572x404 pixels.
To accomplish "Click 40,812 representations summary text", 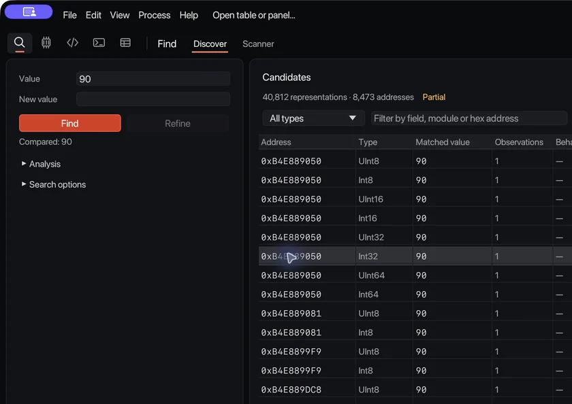I will click(x=304, y=97).
